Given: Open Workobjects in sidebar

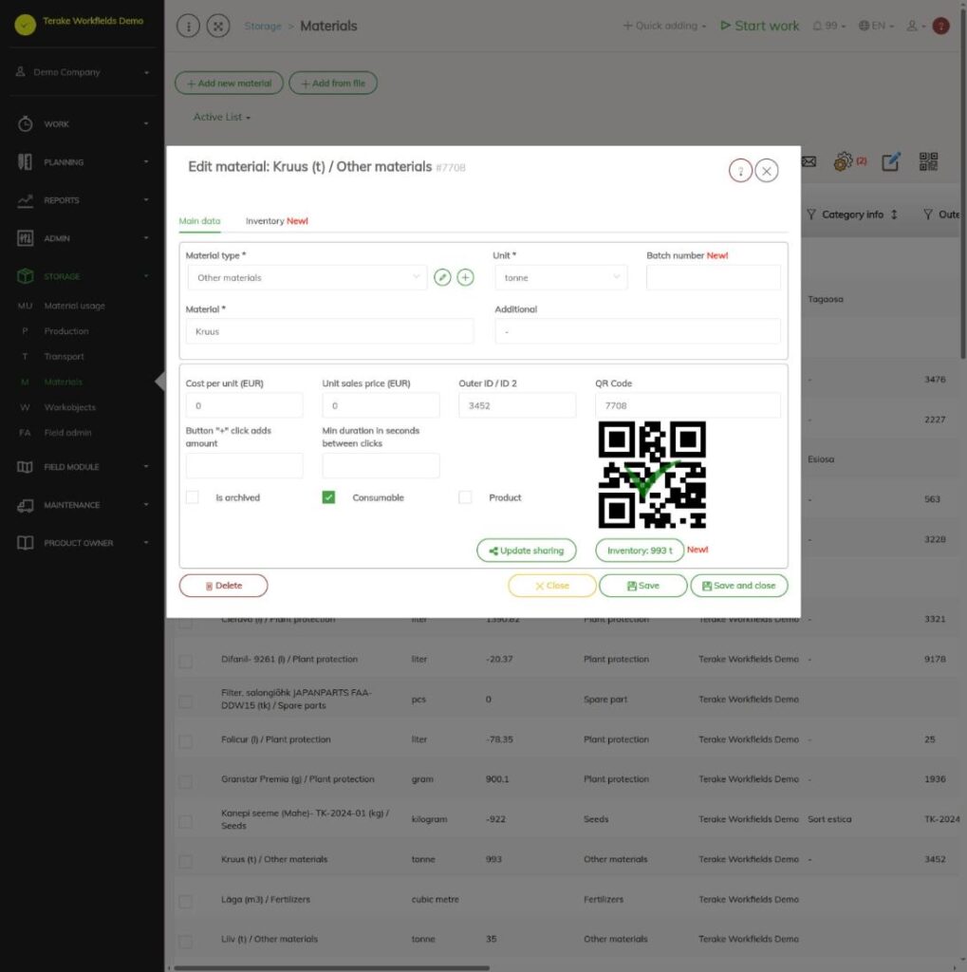Looking at the screenshot, I should click(x=70, y=407).
